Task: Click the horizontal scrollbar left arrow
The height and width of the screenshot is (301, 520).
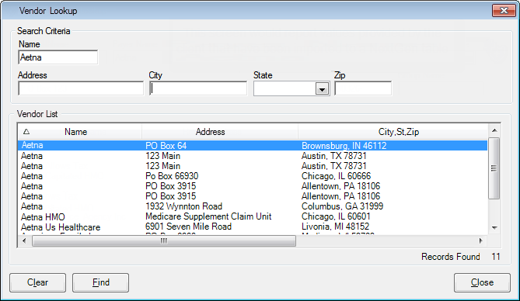Action: 24,240
